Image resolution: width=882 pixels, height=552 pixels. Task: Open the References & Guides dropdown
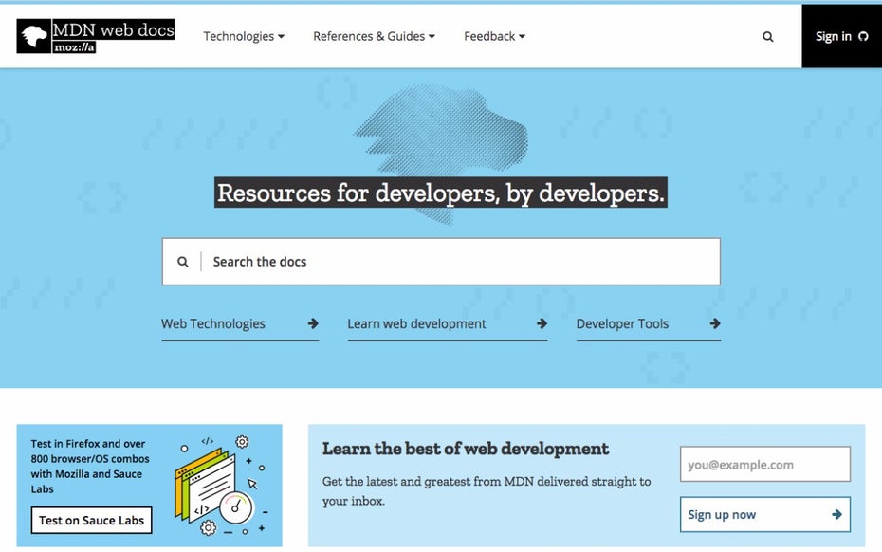point(374,36)
